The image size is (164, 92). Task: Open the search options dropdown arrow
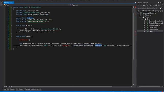(162, 8)
